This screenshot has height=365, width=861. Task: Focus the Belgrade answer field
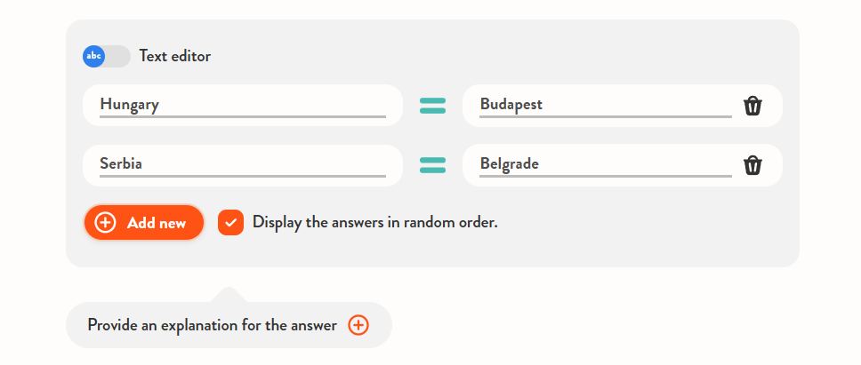click(605, 164)
